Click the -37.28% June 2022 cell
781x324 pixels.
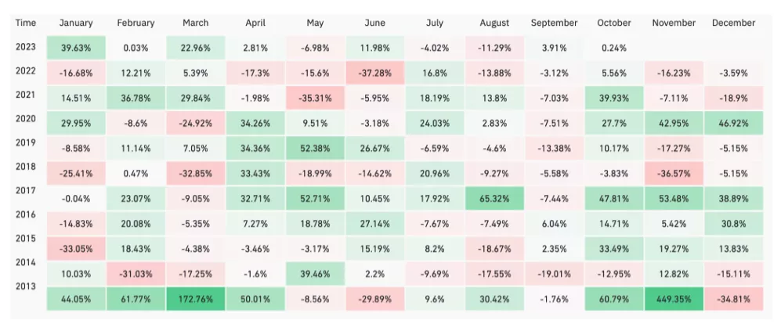(x=374, y=73)
